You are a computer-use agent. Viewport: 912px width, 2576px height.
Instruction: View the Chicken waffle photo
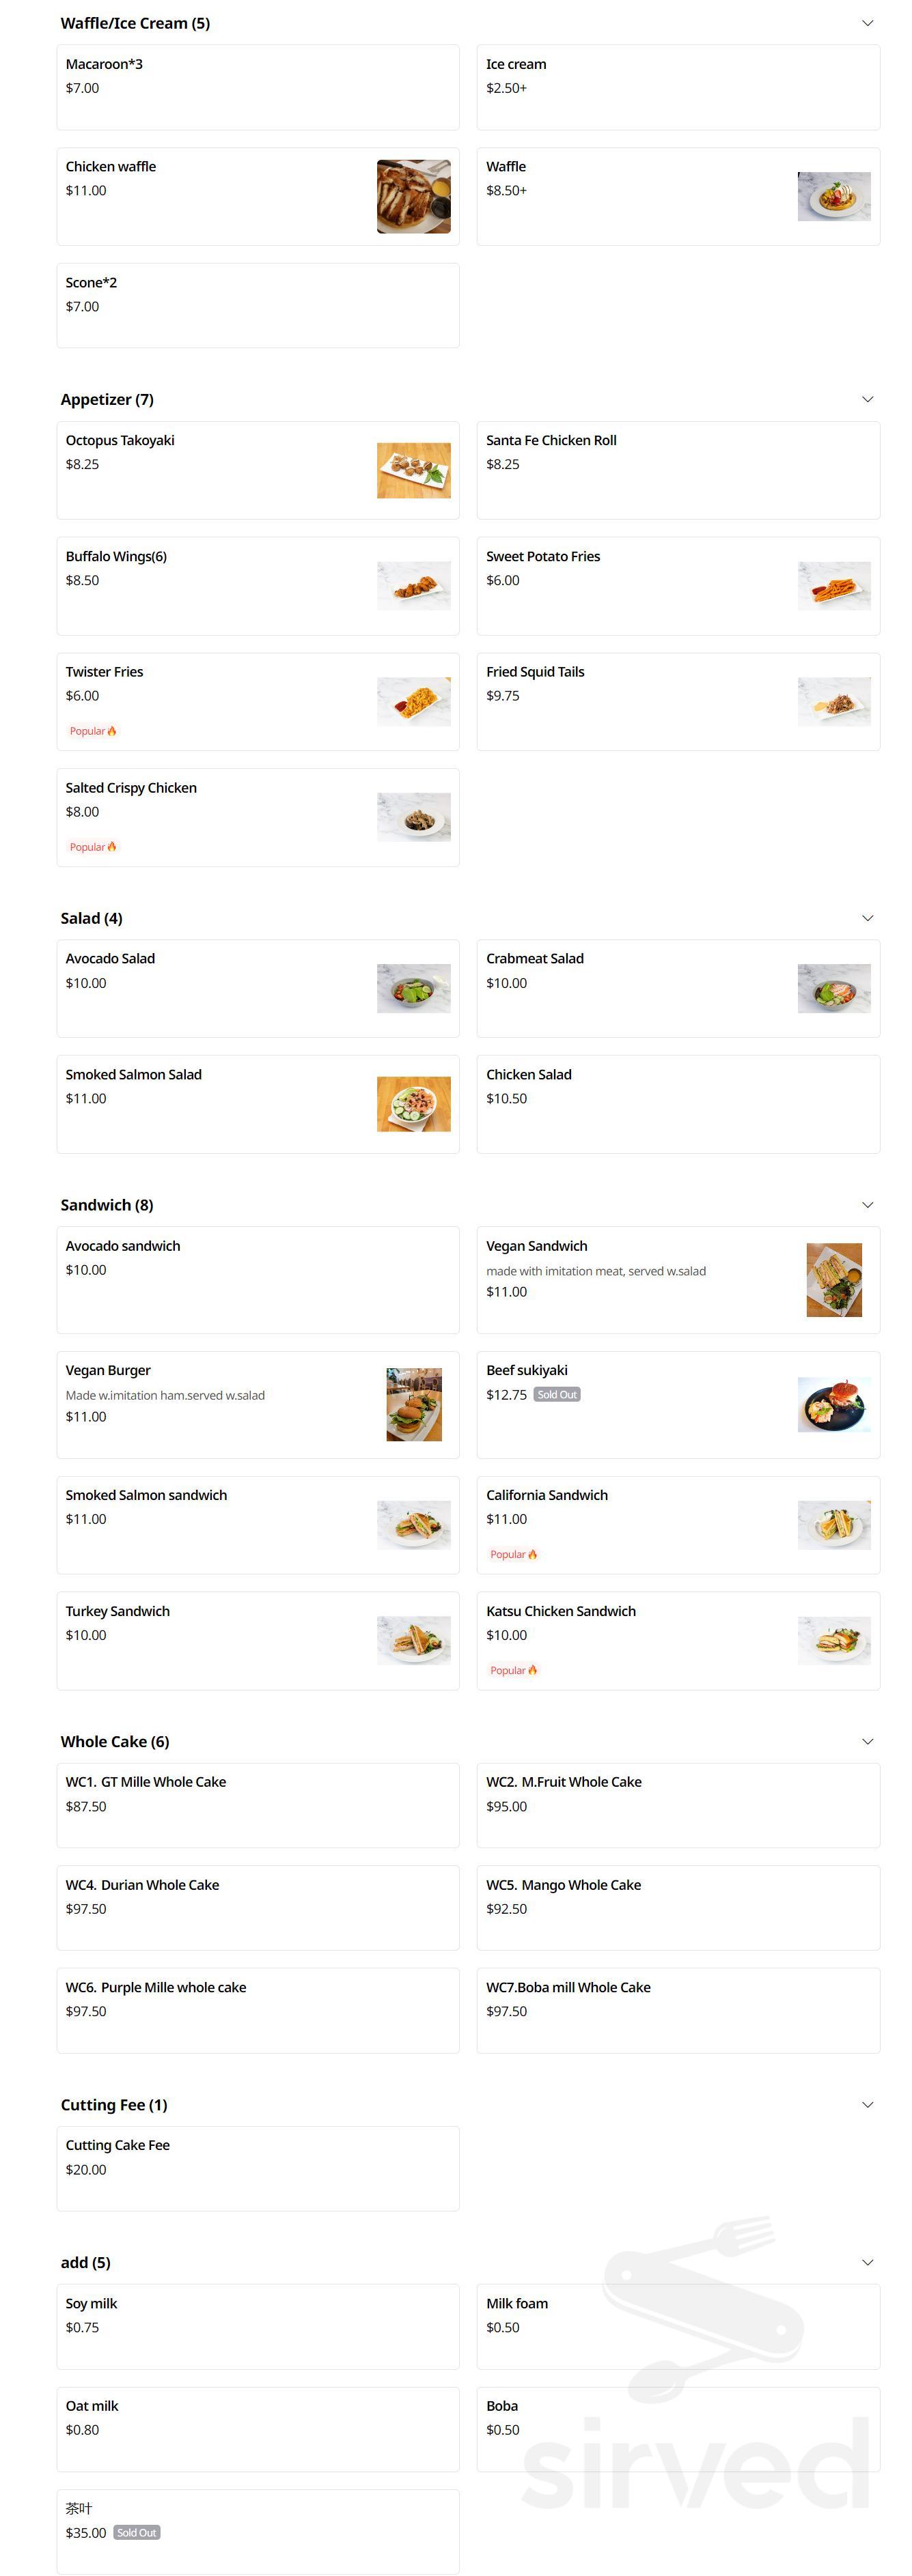click(413, 196)
